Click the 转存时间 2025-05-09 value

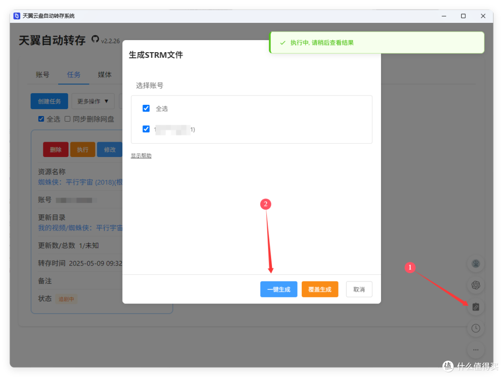coord(95,263)
